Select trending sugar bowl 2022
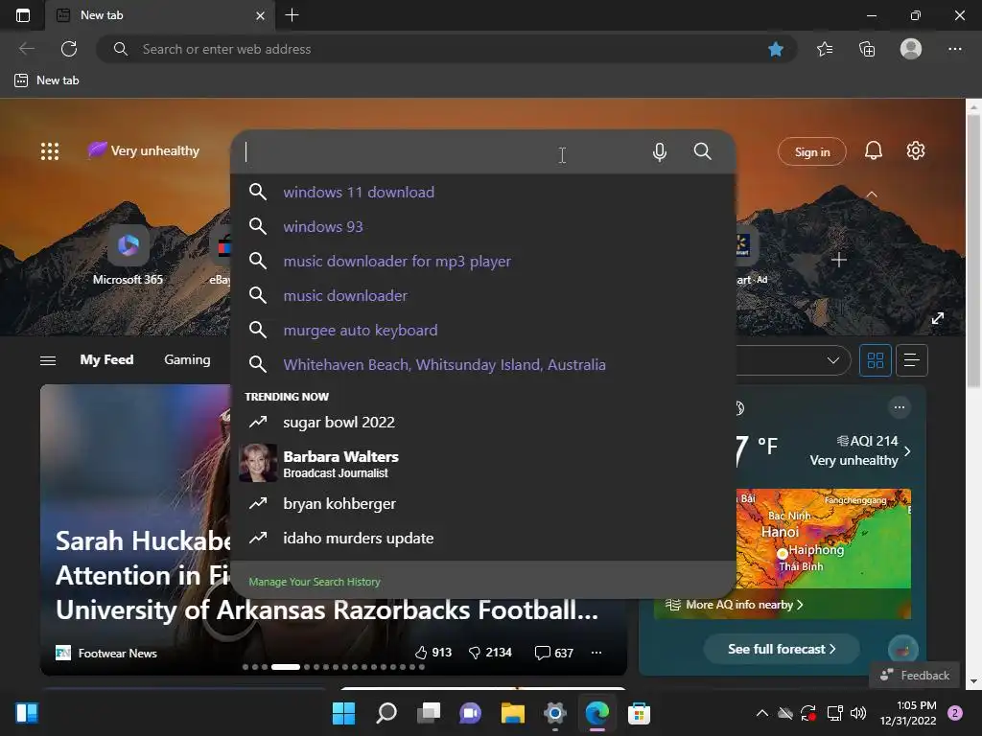This screenshot has height=736, width=982. pos(483,423)
